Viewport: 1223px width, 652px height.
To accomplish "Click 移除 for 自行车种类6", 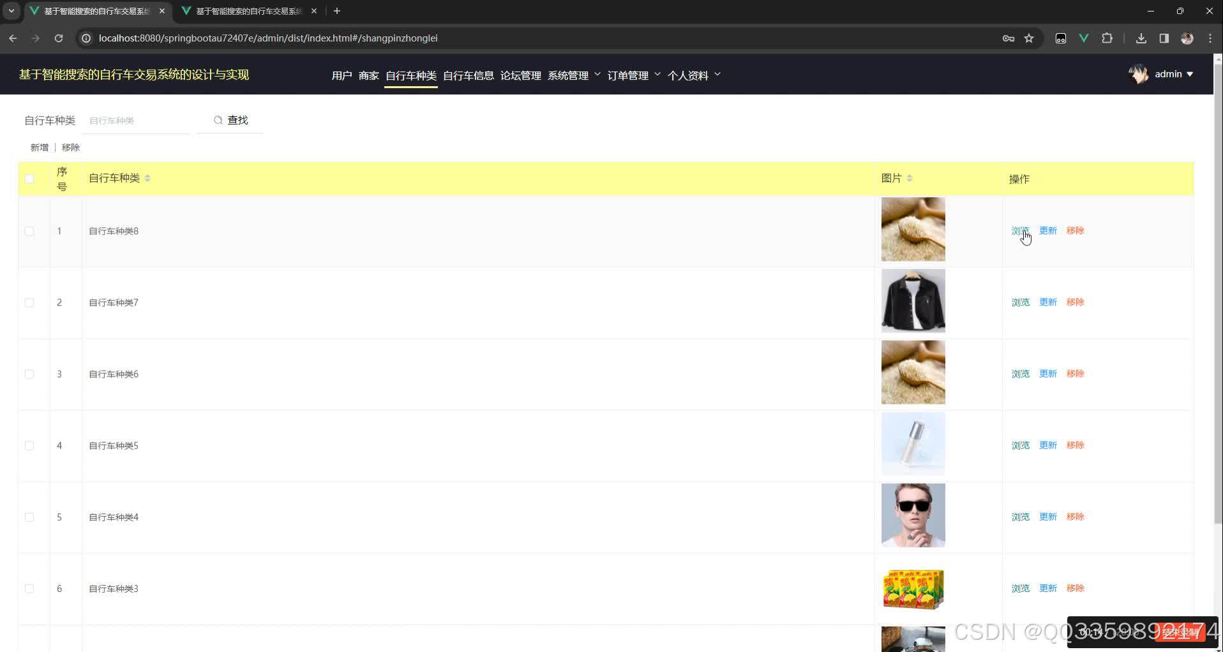I will [1076, 373].
